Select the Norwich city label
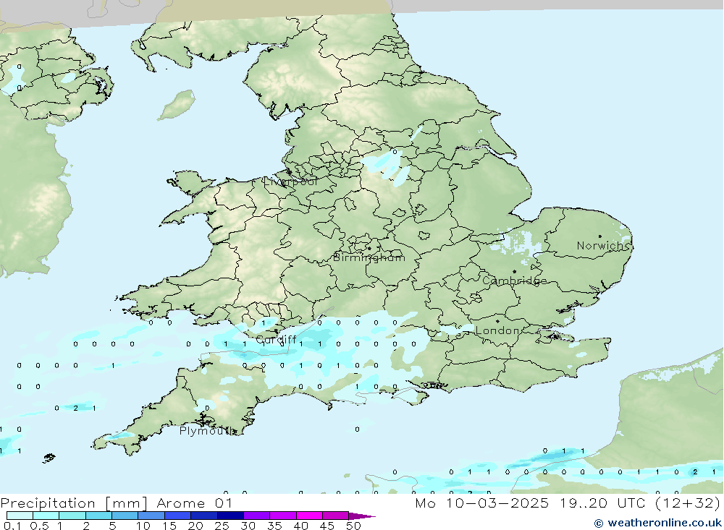 pyautogui.click(x=603, y=246)
